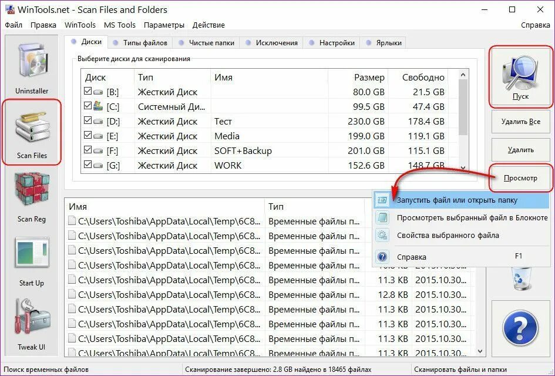Toggle disk G: WORK checkbox
Screen dimensions: 555x376
(88, 164)
